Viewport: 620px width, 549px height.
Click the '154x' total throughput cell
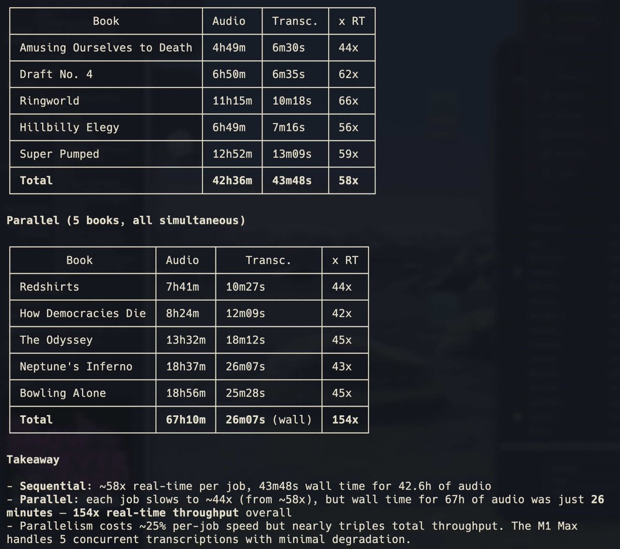[x=345, y=420]
